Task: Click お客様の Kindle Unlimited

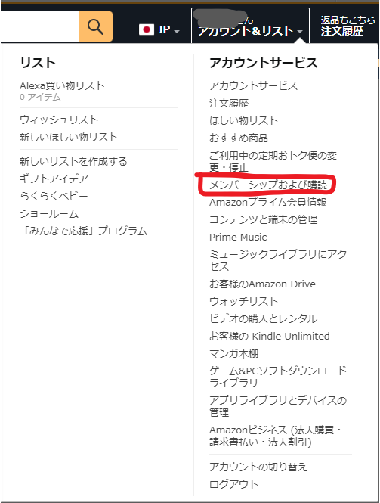Action: 270,336
